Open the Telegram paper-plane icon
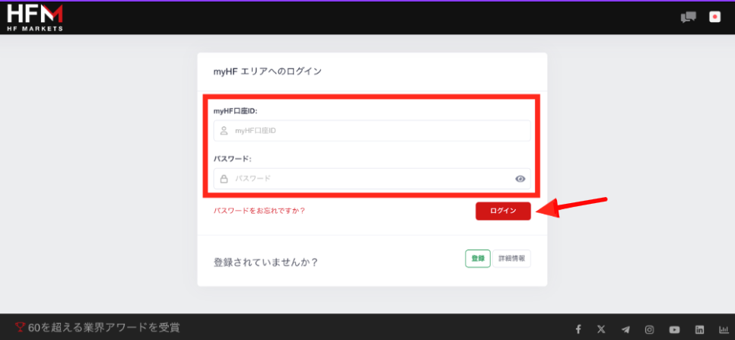The width and height of the screenshot is (735, 340). click(x=625, y=329)
